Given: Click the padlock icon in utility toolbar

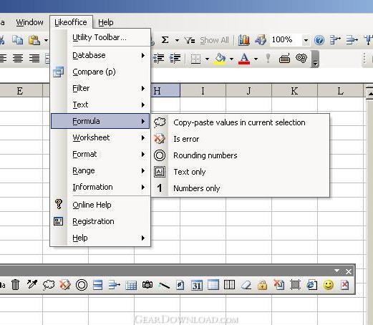Looking at the screenshot, I should click(x=262, y=285).
